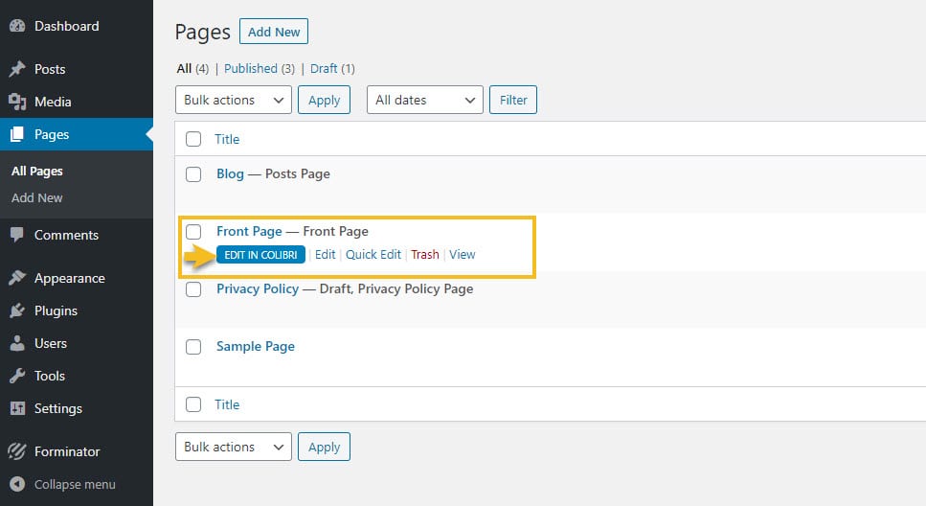Screen dimensions: 926x506
Task: Click the Appearance paintbrush icon
Action: point(18,278)
